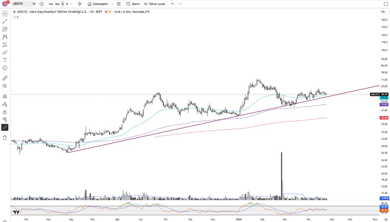Add symbol with plus circle icon
The height and width of the screenshot is (222, 390).
(x=42, y=4)
